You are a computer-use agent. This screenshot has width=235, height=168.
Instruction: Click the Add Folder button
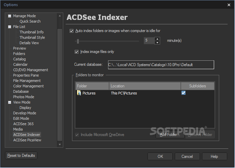(x=170, y=135)
